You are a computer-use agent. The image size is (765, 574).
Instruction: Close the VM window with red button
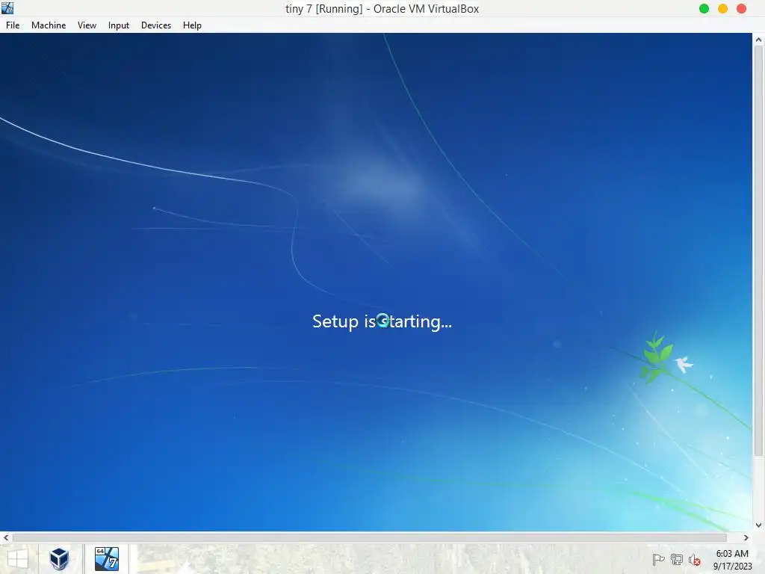tap(741, 9)
